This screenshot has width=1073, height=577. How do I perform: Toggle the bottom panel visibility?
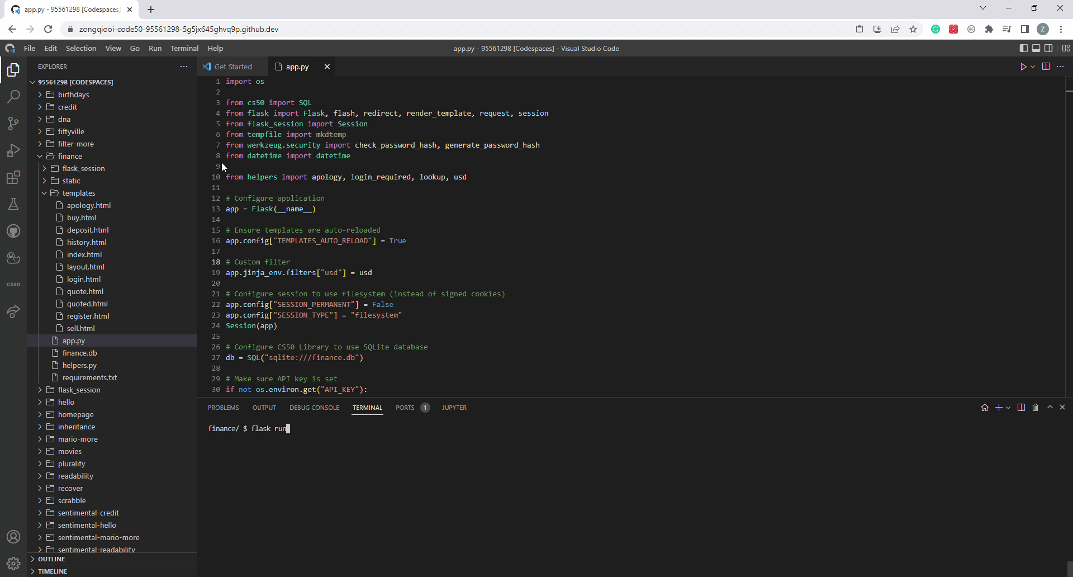click(x=1036, y=48)
